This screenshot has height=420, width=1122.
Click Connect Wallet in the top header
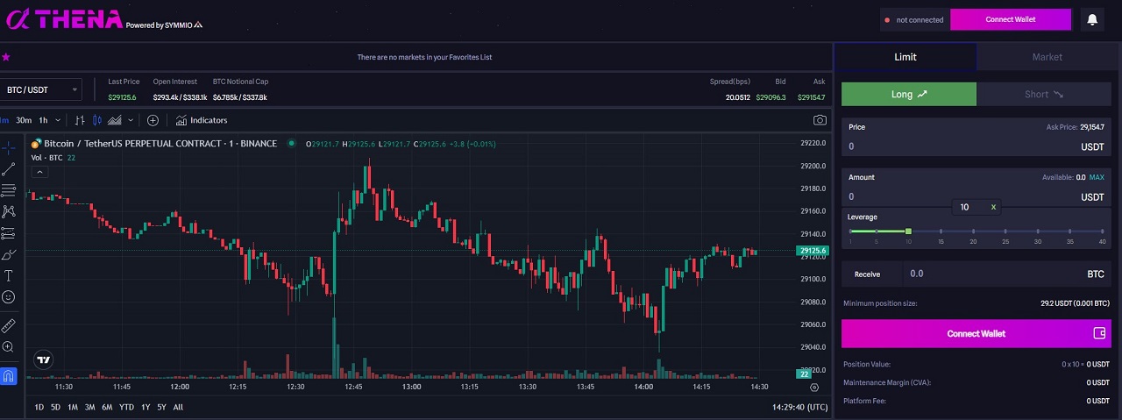pyautogui.click(x=1011, y=19)
